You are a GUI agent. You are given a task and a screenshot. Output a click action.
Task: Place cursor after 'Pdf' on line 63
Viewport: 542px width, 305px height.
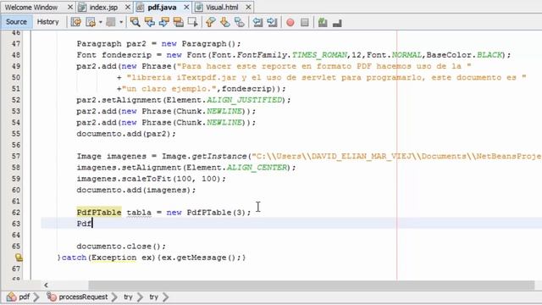click(92, 224)
